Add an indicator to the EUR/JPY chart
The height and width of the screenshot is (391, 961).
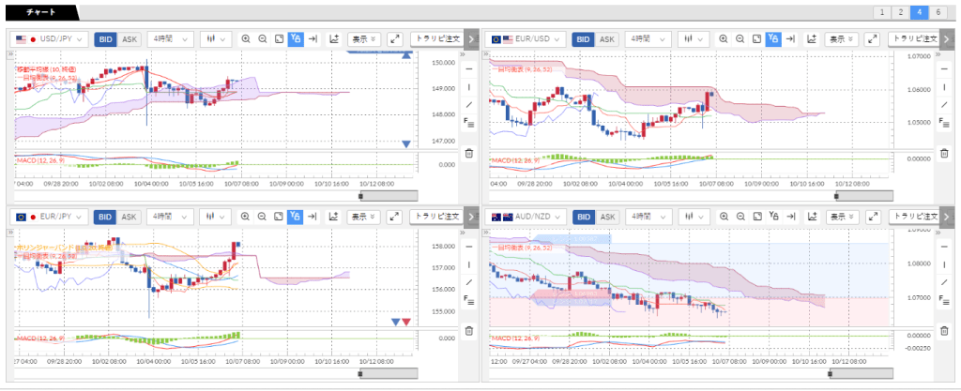coord(333,217)
